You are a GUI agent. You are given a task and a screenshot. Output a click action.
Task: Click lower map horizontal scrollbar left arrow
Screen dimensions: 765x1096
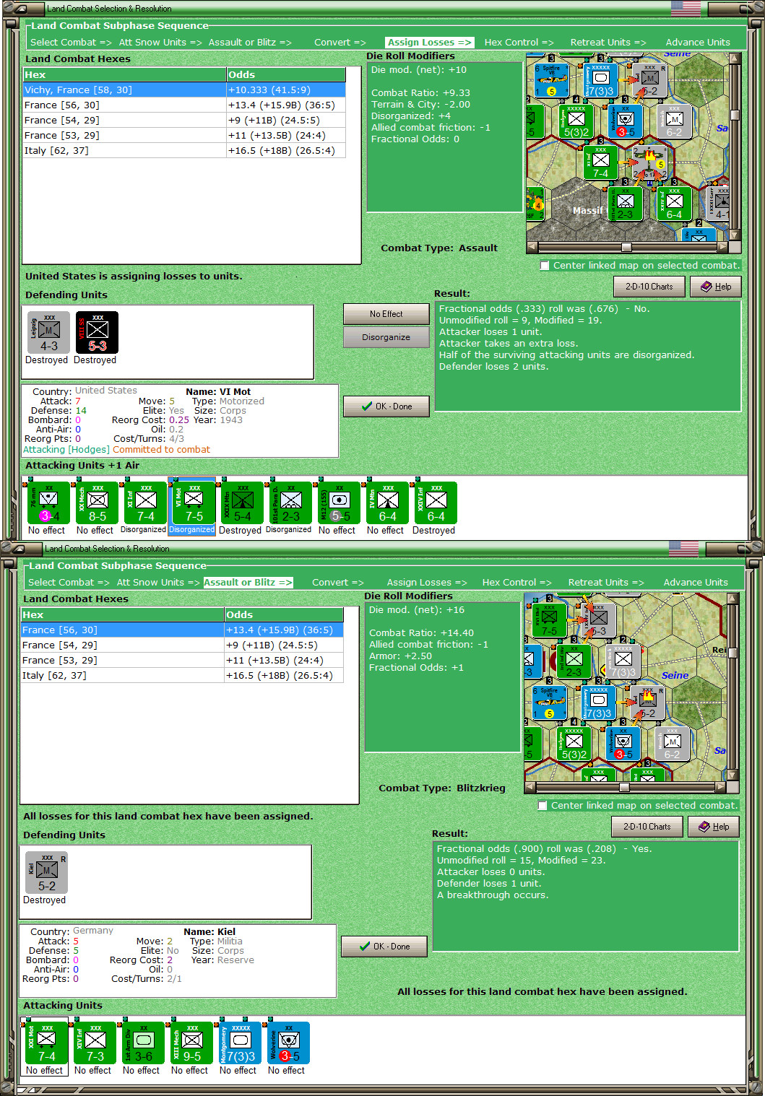tap(531, 787)
